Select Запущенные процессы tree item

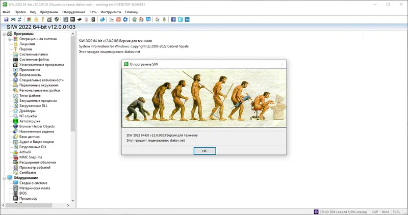tap(38, 100)
